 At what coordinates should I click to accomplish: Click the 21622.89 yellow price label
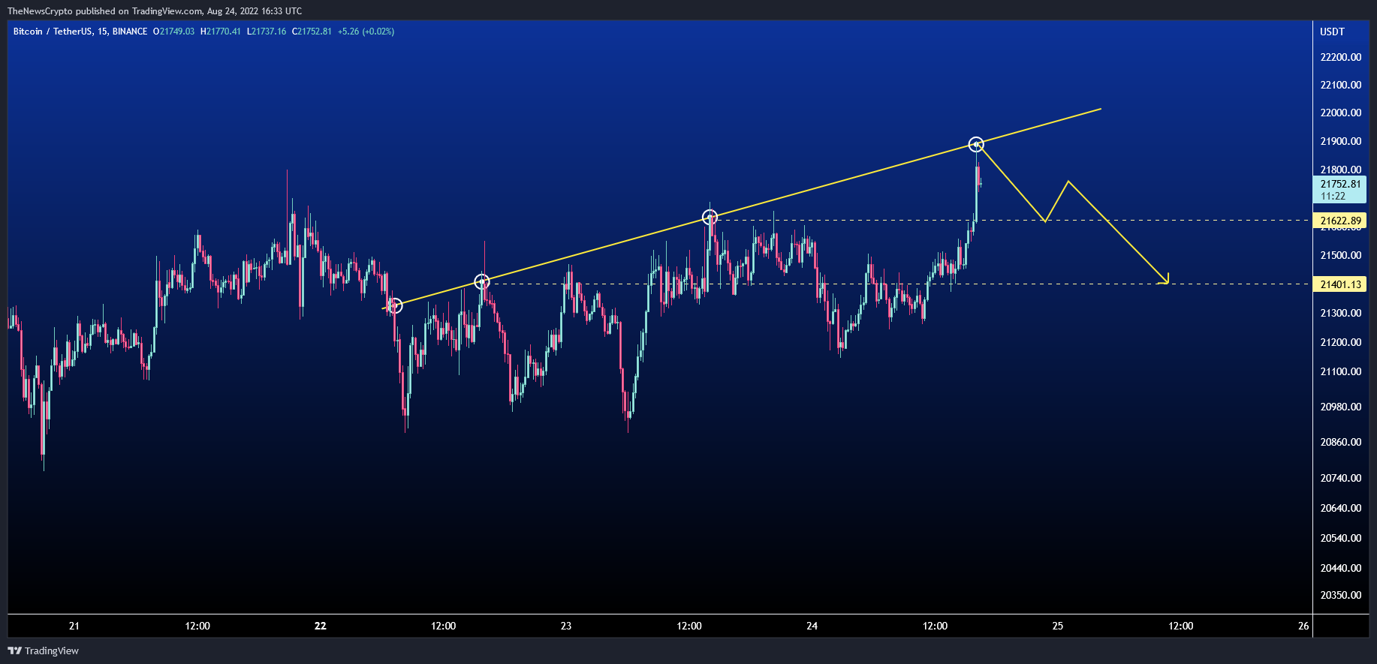coord(1340,221)
